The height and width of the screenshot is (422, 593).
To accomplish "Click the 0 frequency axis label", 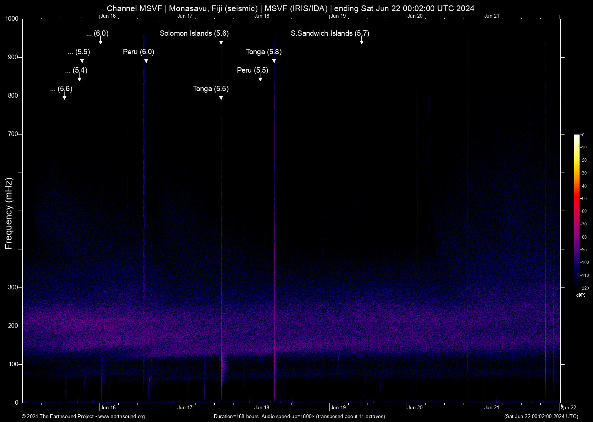I will [17, 403].
